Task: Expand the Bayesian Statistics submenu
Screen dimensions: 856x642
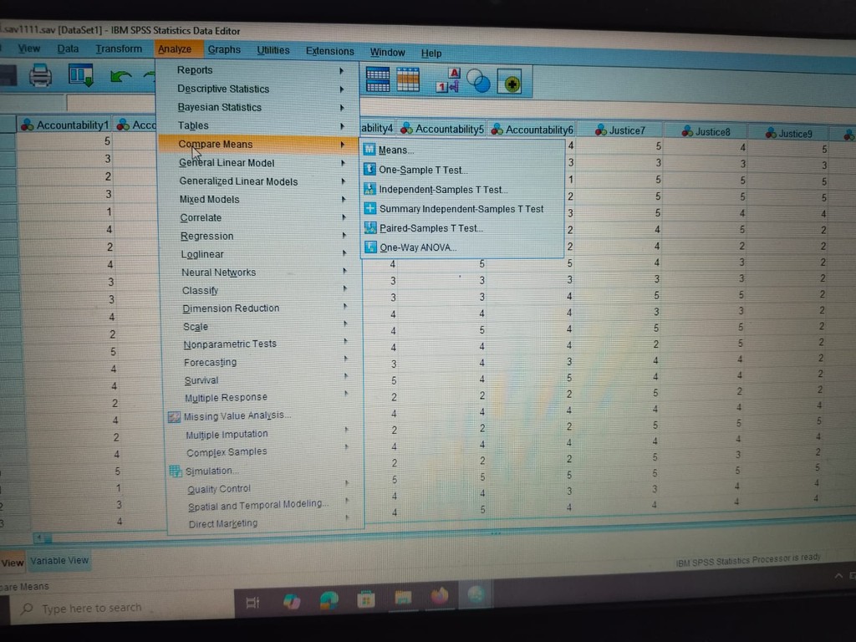Action: click(259, 107)
